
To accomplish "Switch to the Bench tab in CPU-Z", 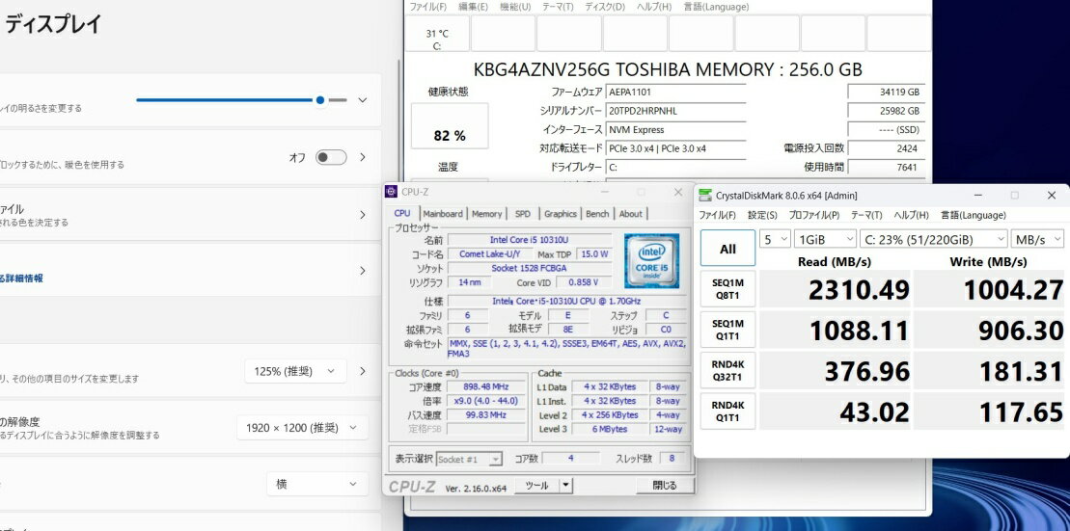I will click(597, 214).
